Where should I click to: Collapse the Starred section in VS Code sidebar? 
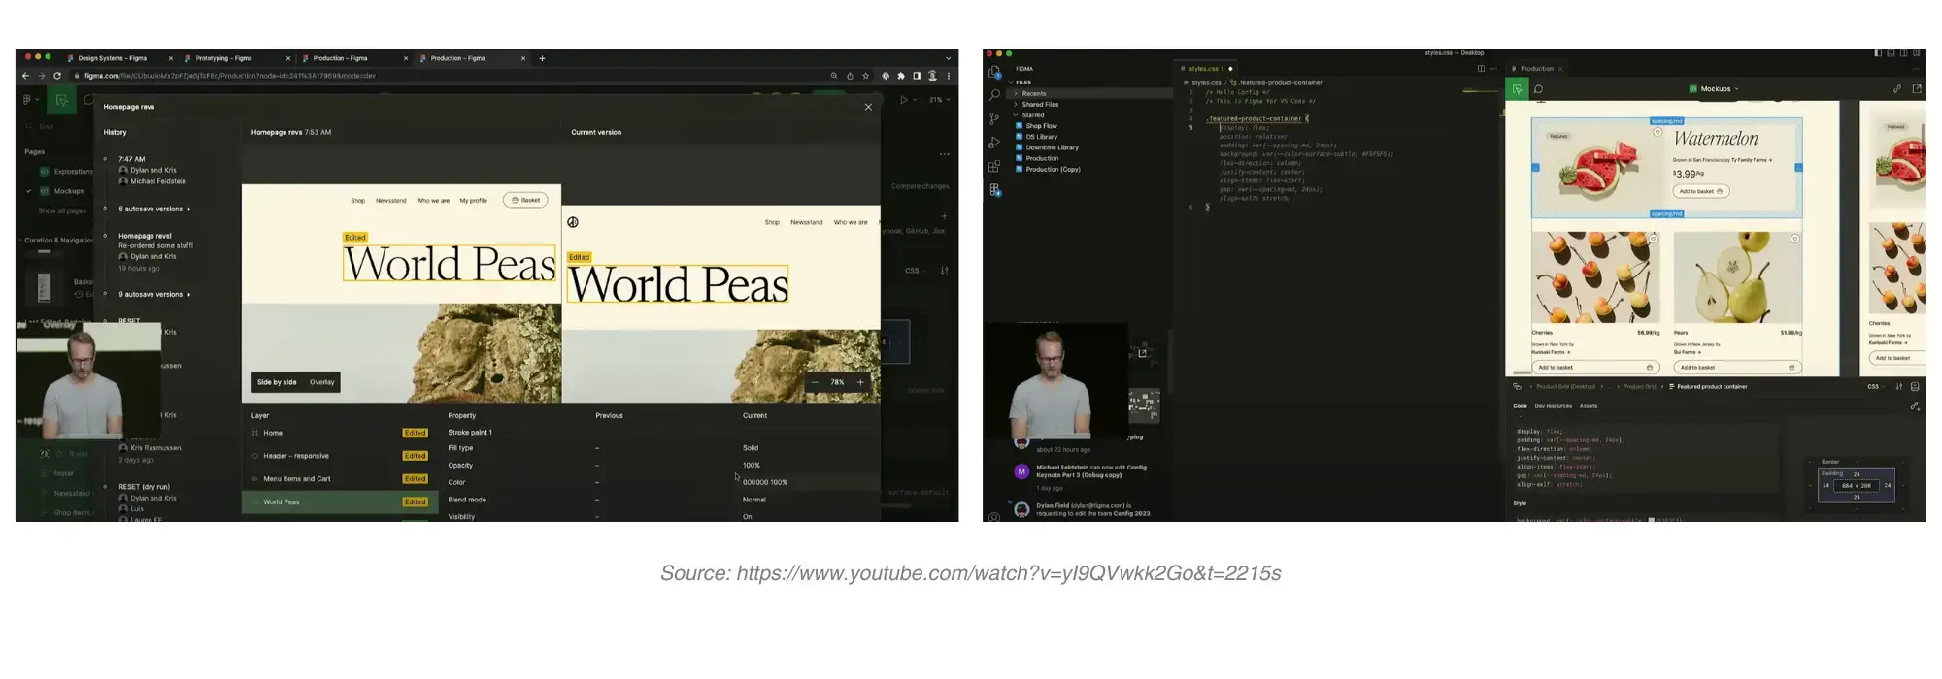click(x=1091, y=115)
